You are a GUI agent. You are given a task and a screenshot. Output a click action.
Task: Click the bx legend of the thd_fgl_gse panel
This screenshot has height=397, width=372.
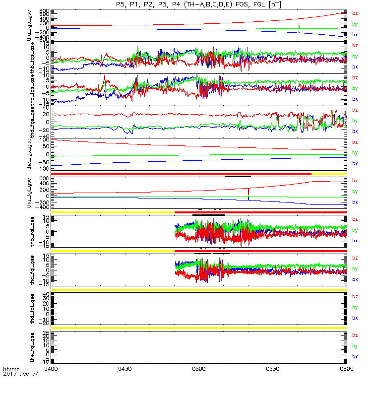[355, 318]
